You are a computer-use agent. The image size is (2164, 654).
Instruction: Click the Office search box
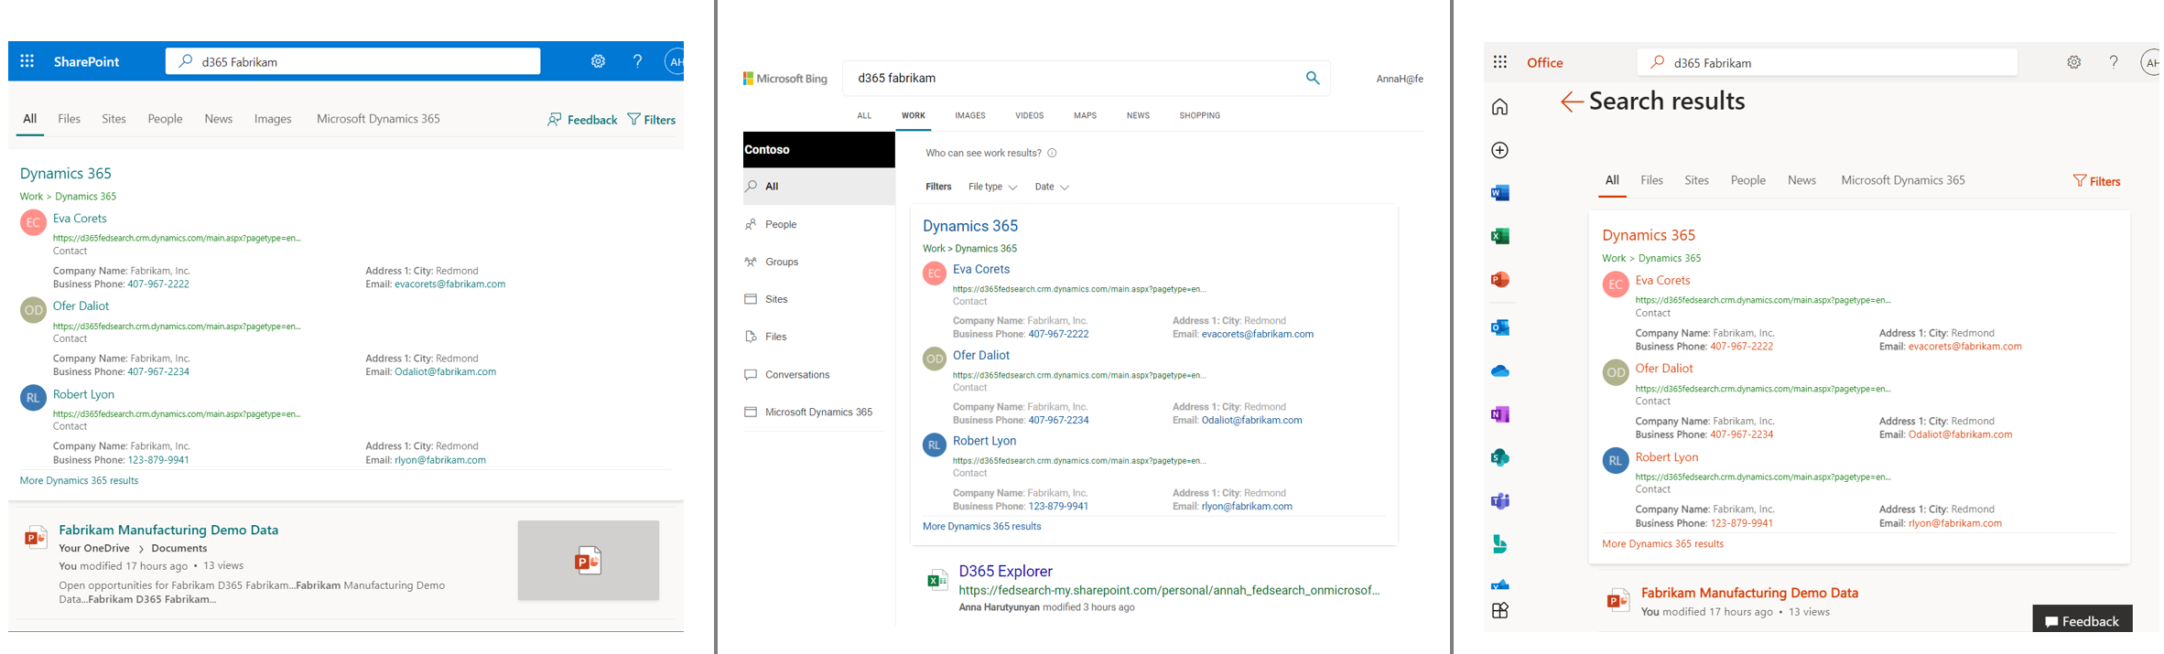[1826, 62]
